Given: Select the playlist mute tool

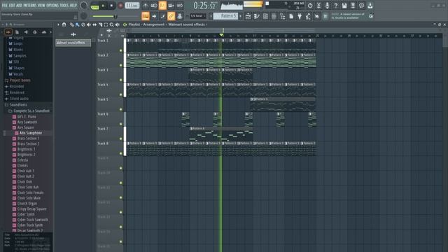Looking at the screenshot, I should click(89, 25).
